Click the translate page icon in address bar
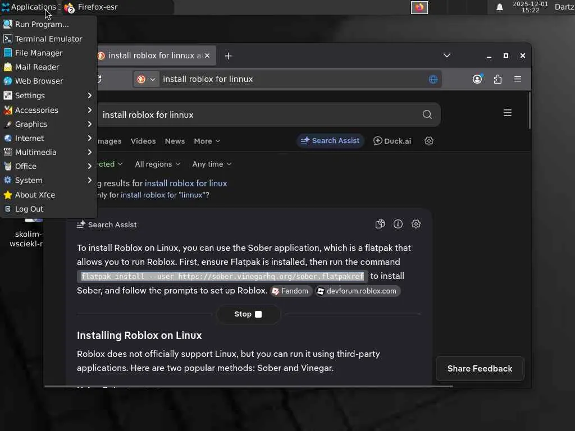The image size is (575, 431). click(433, 79)
